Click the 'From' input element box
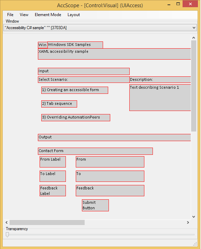 (x=110, y=162)
